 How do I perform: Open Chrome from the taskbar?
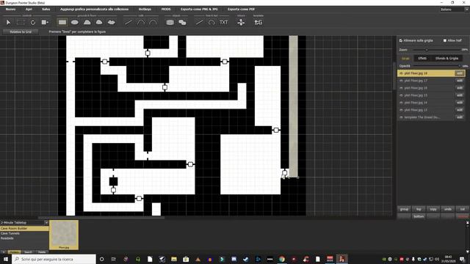282,259
